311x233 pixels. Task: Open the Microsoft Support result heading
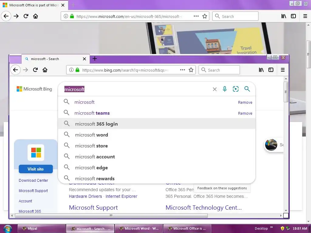pyautogui.click(x=94, y=208)
